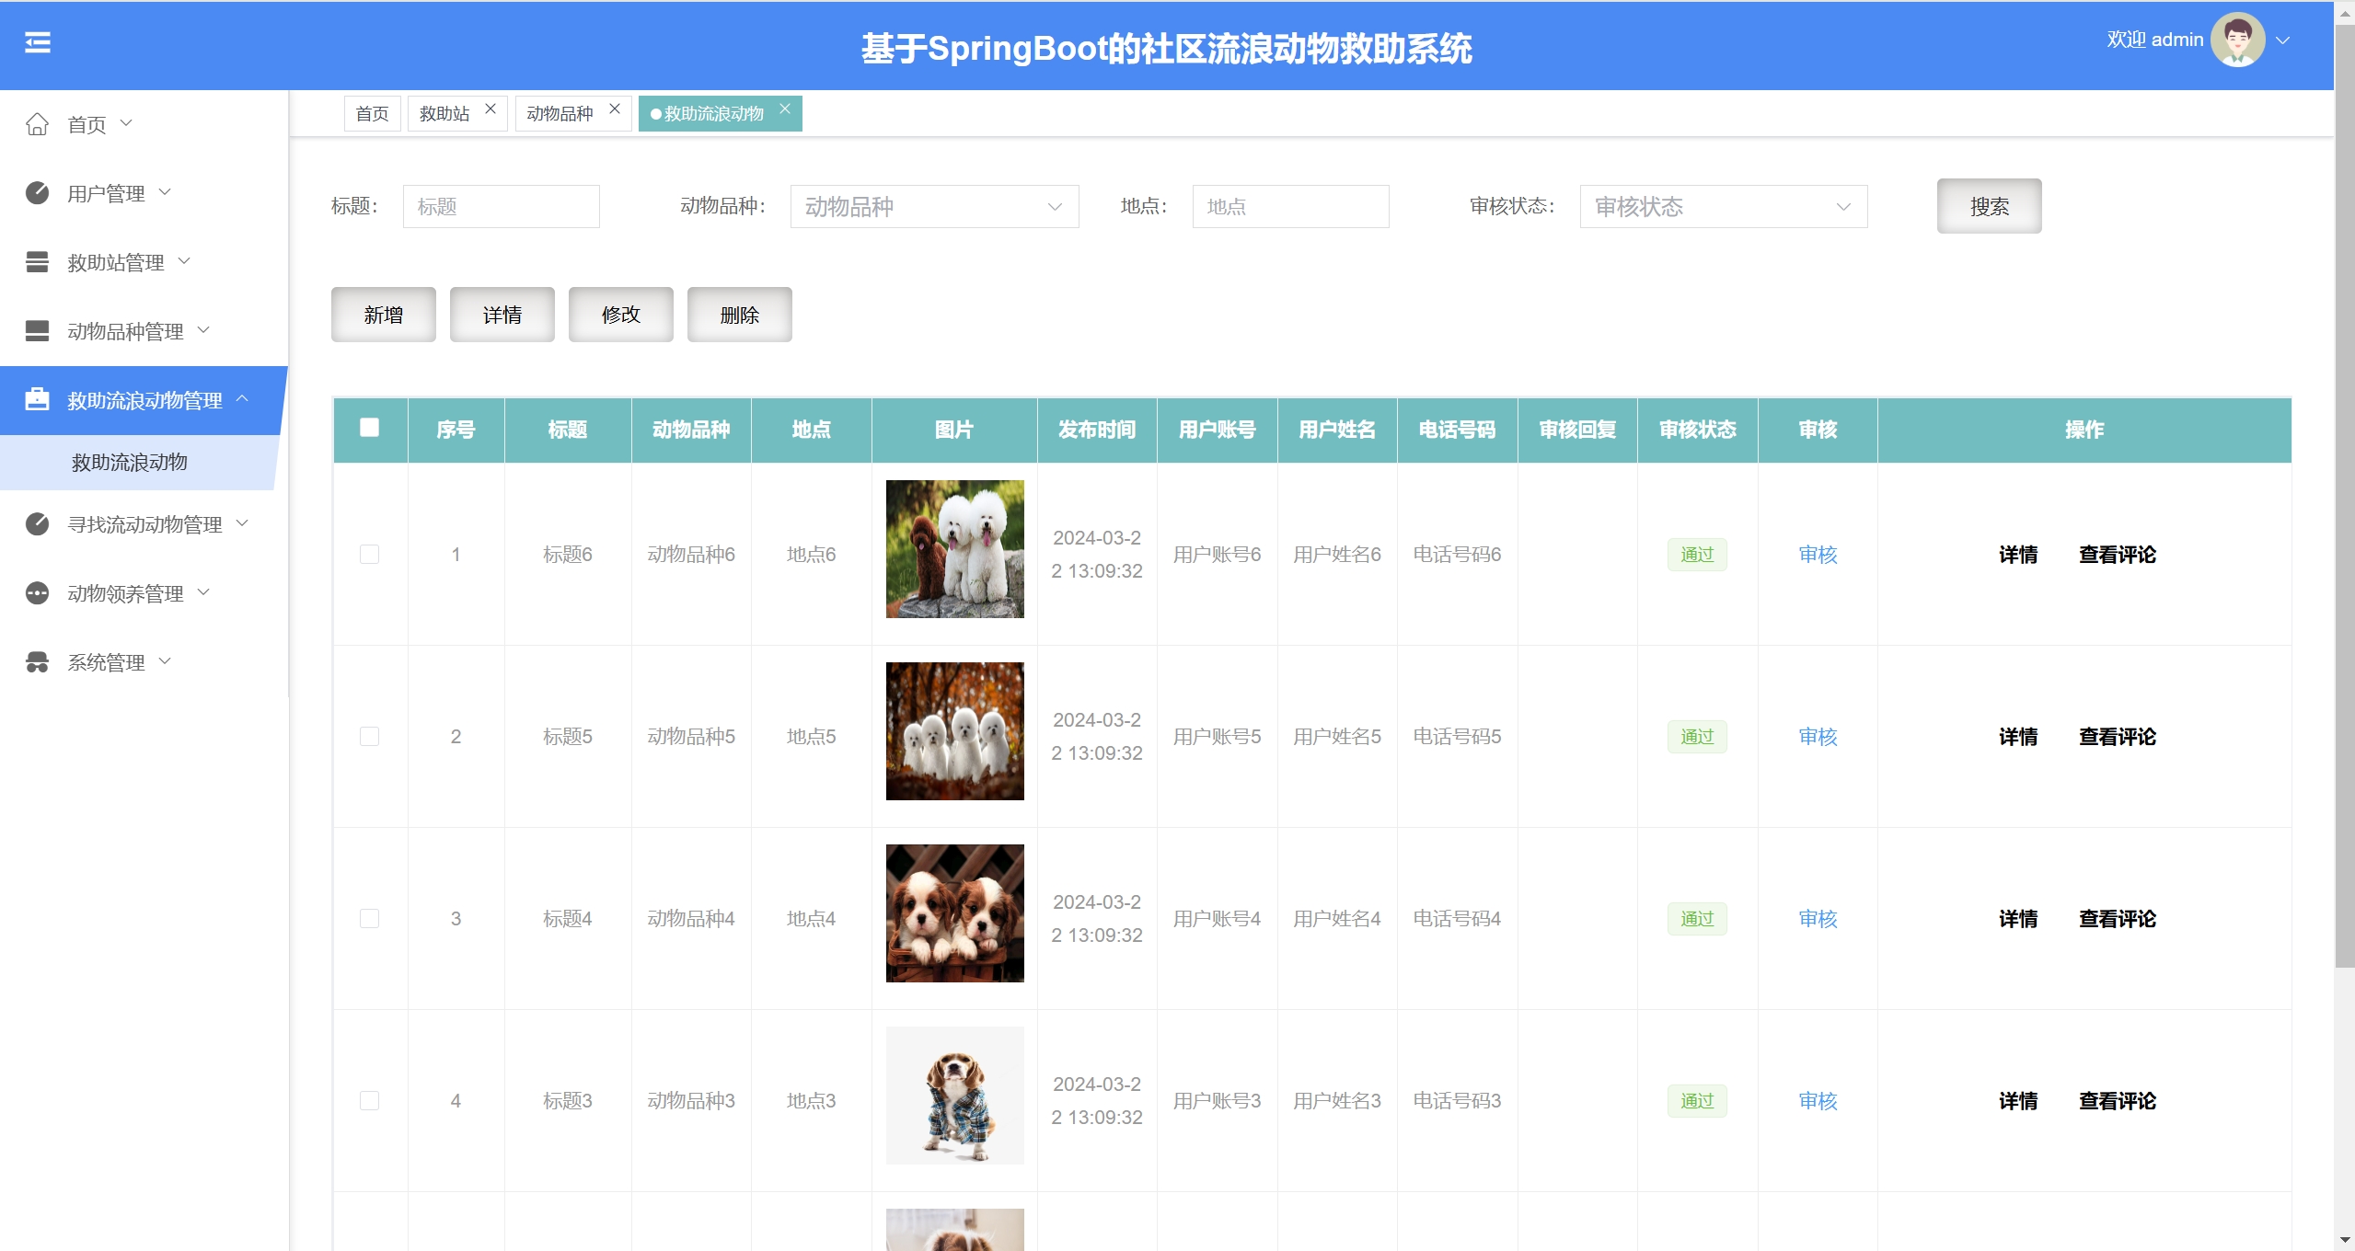The image size is (2355, 1251).
Task: Open the admin account dropdown arrow
Action: [2282, 40]
